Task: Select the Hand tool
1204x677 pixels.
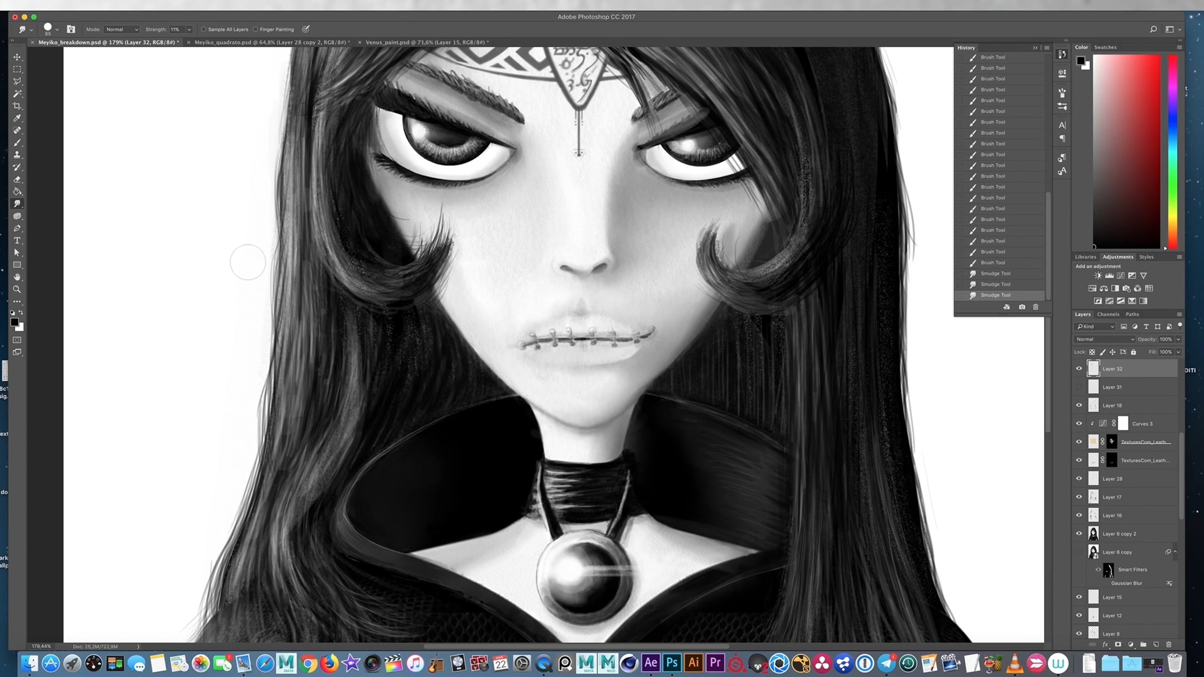Action: click(x=17, y=277)
